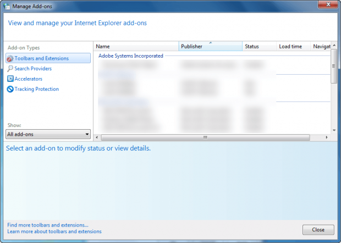
Task: Click the Load time column header
Action: pyautogui.click(x=293, y=46)
